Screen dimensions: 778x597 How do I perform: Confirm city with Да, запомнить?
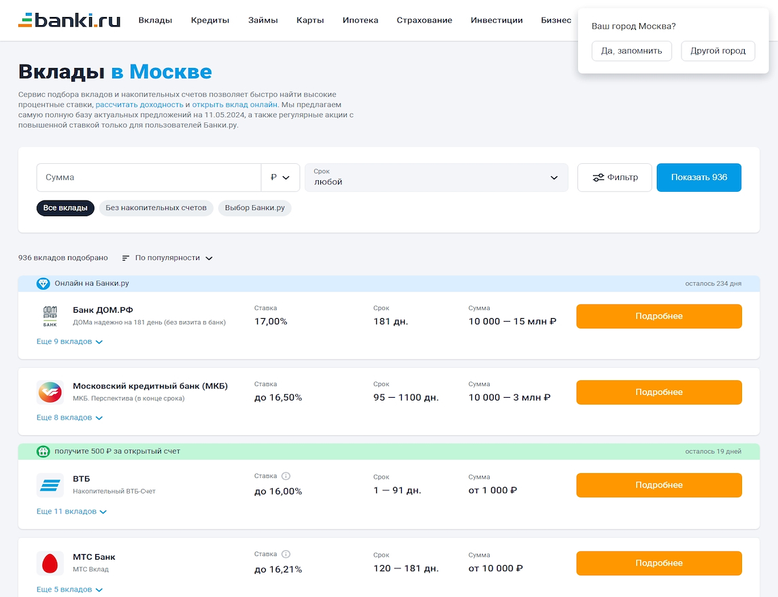pyautogui.click(x=632, y=50)
